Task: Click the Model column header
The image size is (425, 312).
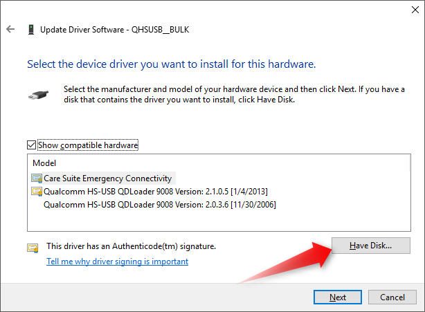Action: [x=44, y=163]
